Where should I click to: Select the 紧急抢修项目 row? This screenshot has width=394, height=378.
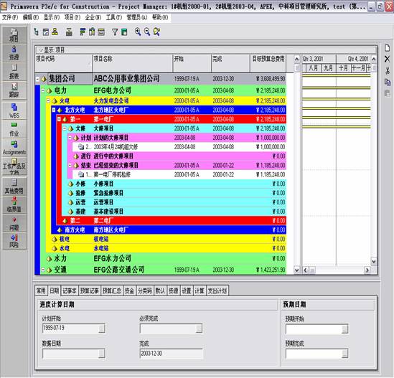[x=174, y=193]
